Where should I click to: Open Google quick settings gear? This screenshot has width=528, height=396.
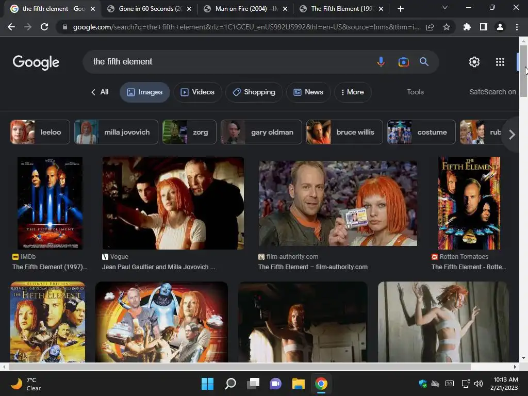point(474,62)
